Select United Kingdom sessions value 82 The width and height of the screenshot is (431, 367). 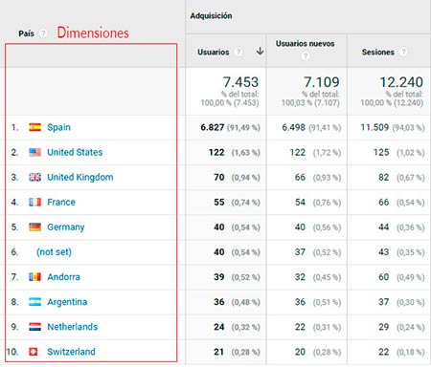coord(384,177)
